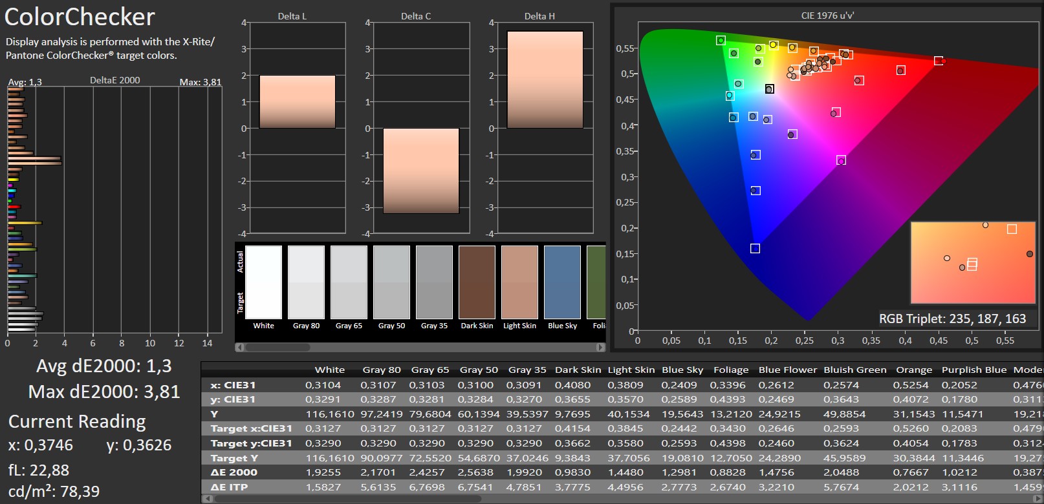Click the Blue Flower column header
The image size is (1044, 504).
pos(787,370)
